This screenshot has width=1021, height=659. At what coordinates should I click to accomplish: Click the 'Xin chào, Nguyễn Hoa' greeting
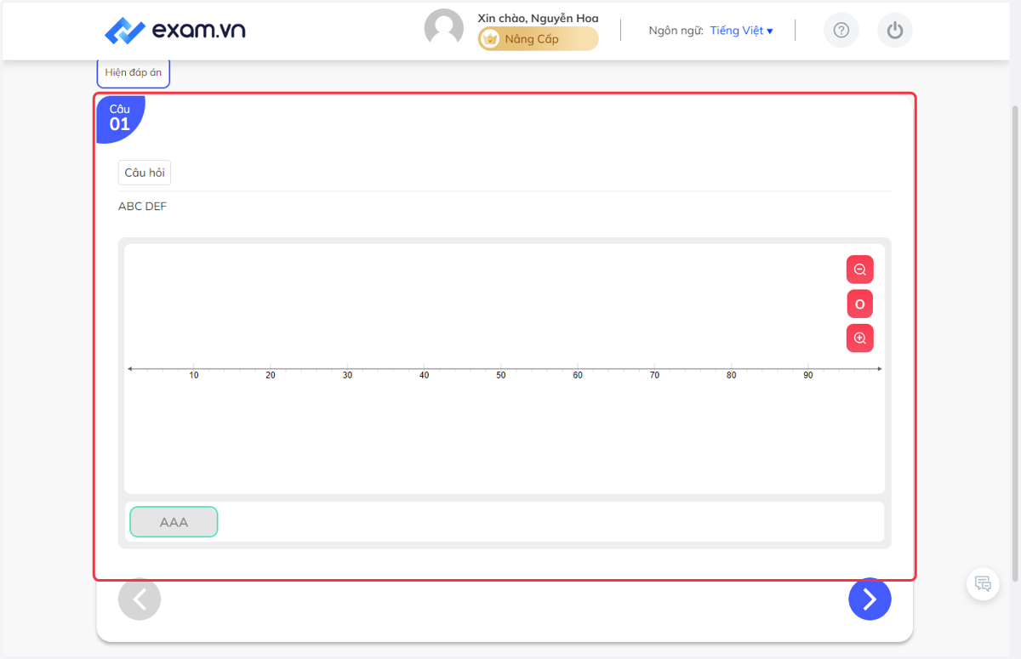[x=538, y=18]
